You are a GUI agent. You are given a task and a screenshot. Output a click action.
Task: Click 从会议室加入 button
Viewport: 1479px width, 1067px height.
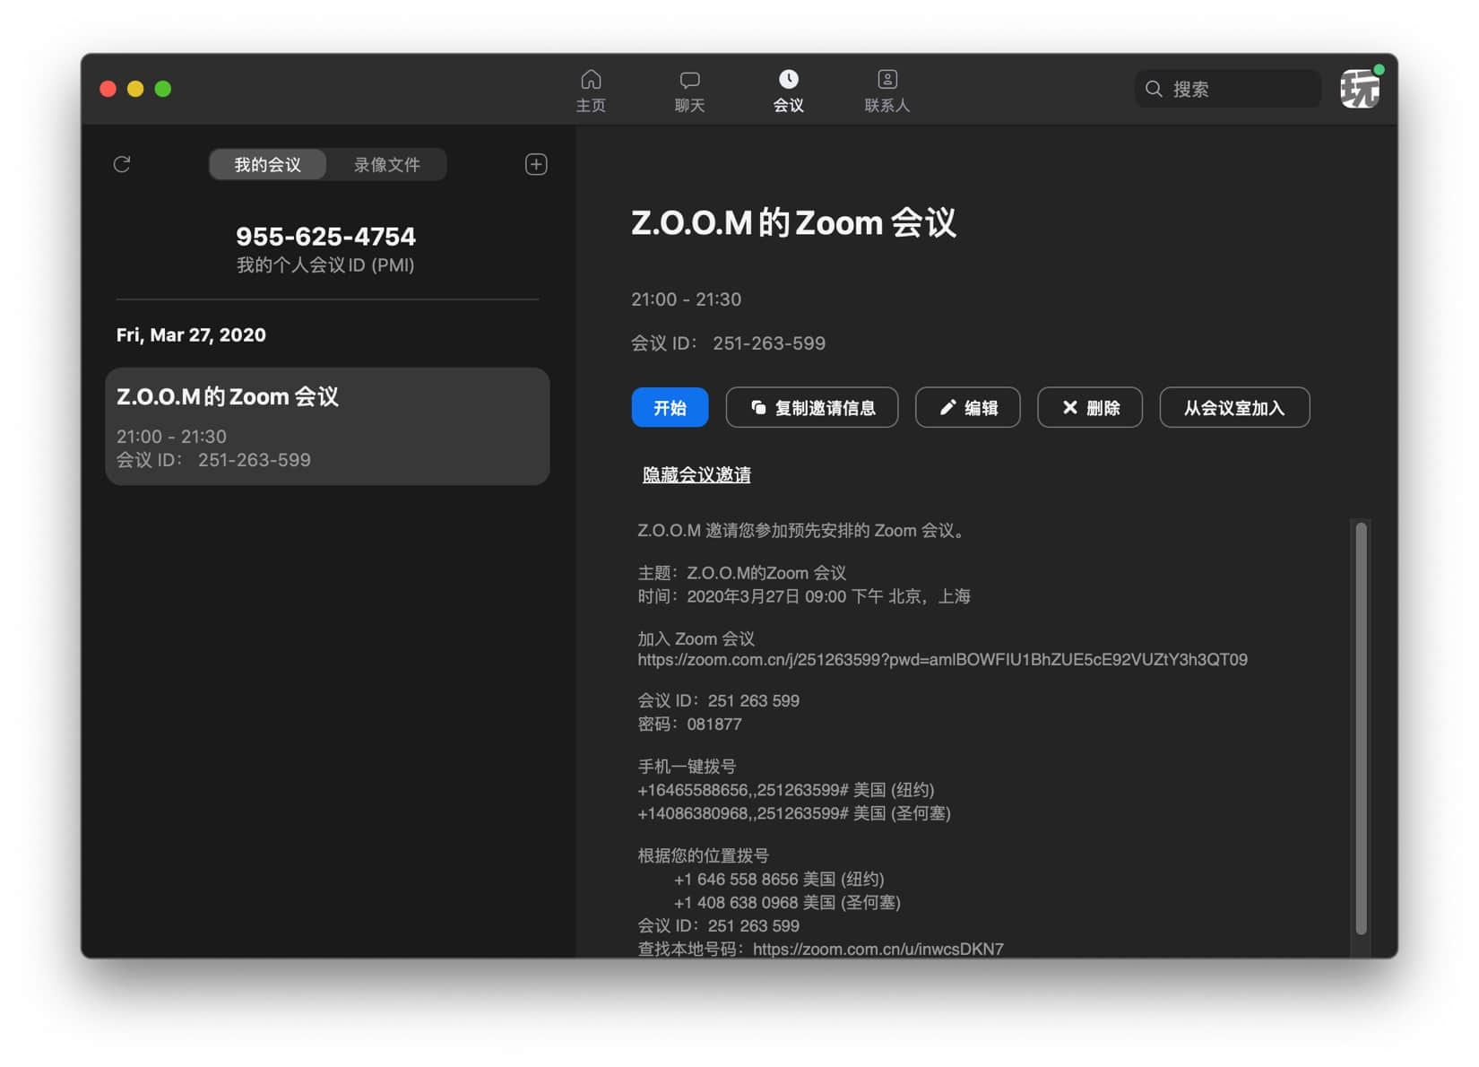1234,408
